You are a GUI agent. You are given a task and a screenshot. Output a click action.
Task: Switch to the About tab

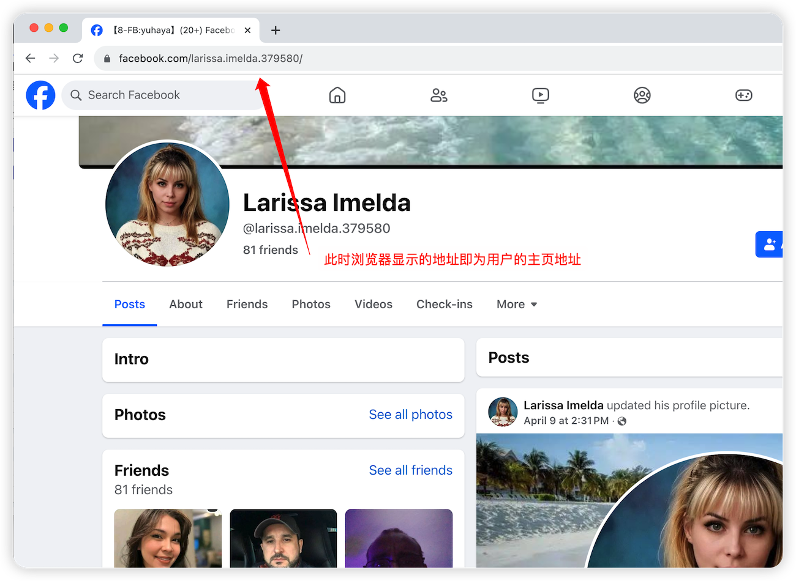[x=186, y=304]
